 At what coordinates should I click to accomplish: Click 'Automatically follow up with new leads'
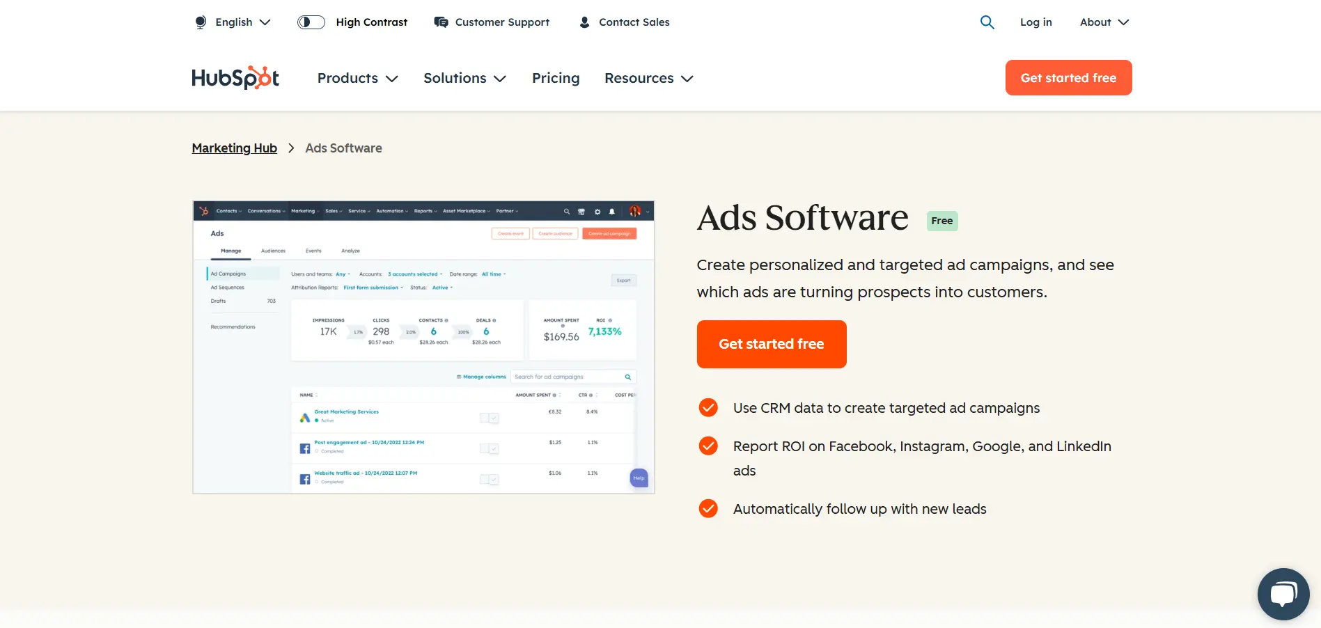coord(860,509)
